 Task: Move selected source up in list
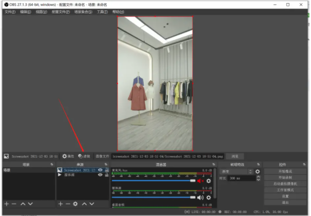pos(85,204)
